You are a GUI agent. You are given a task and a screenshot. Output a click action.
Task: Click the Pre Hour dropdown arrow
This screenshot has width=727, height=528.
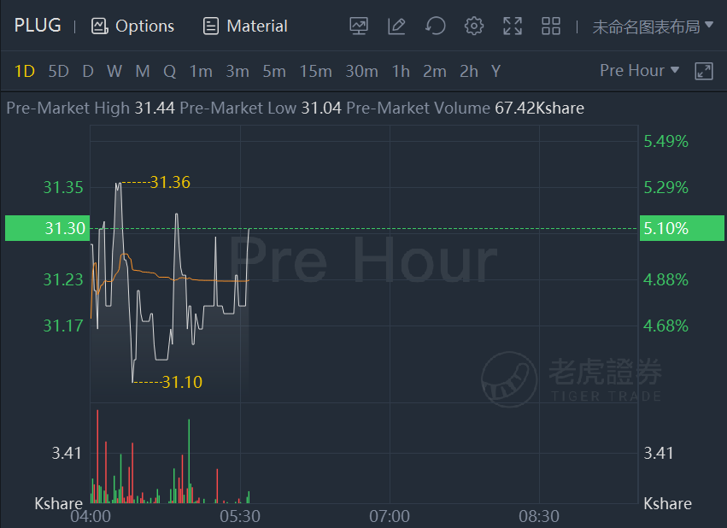pyautogui.click(x=675, y=70)
